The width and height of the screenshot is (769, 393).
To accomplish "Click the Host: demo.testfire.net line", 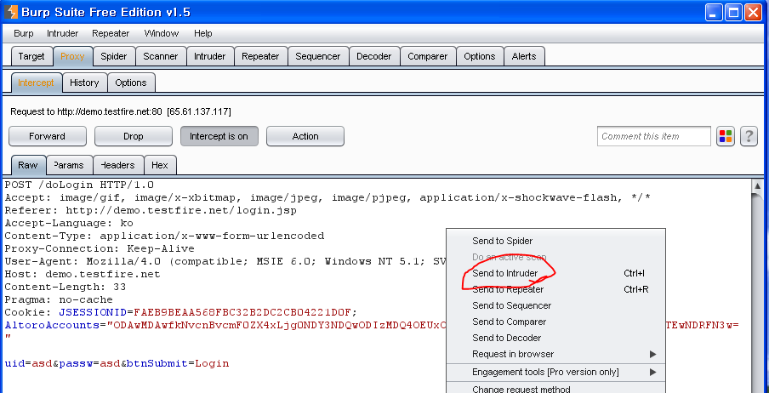I will [83, 274].
